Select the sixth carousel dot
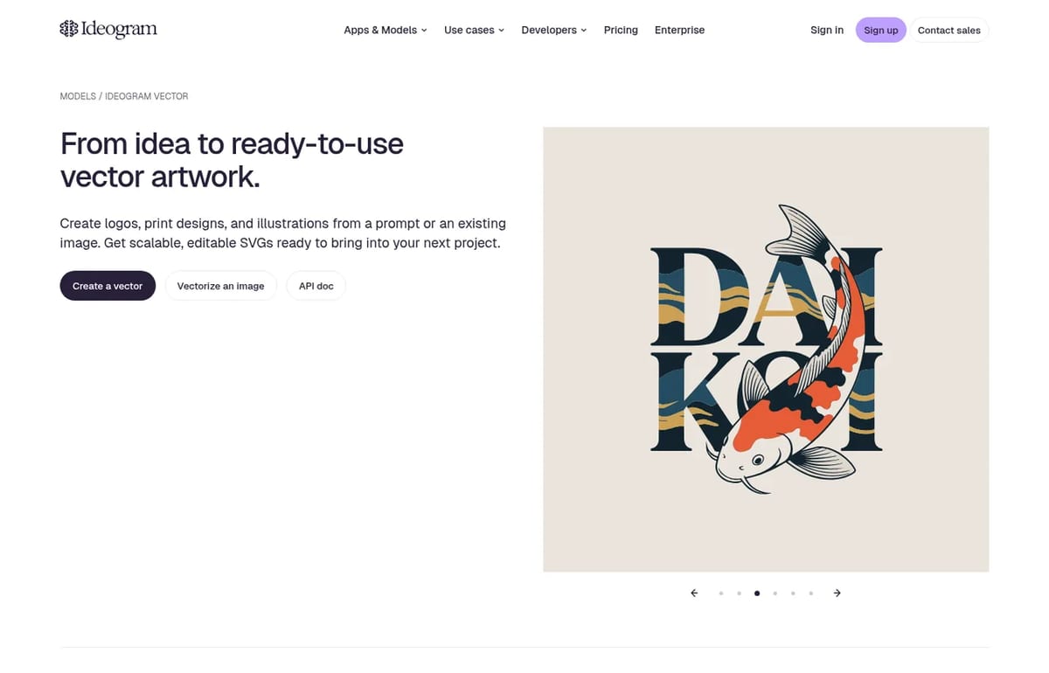Viewport: 1049px width, 673px height. tap(811, 593)
